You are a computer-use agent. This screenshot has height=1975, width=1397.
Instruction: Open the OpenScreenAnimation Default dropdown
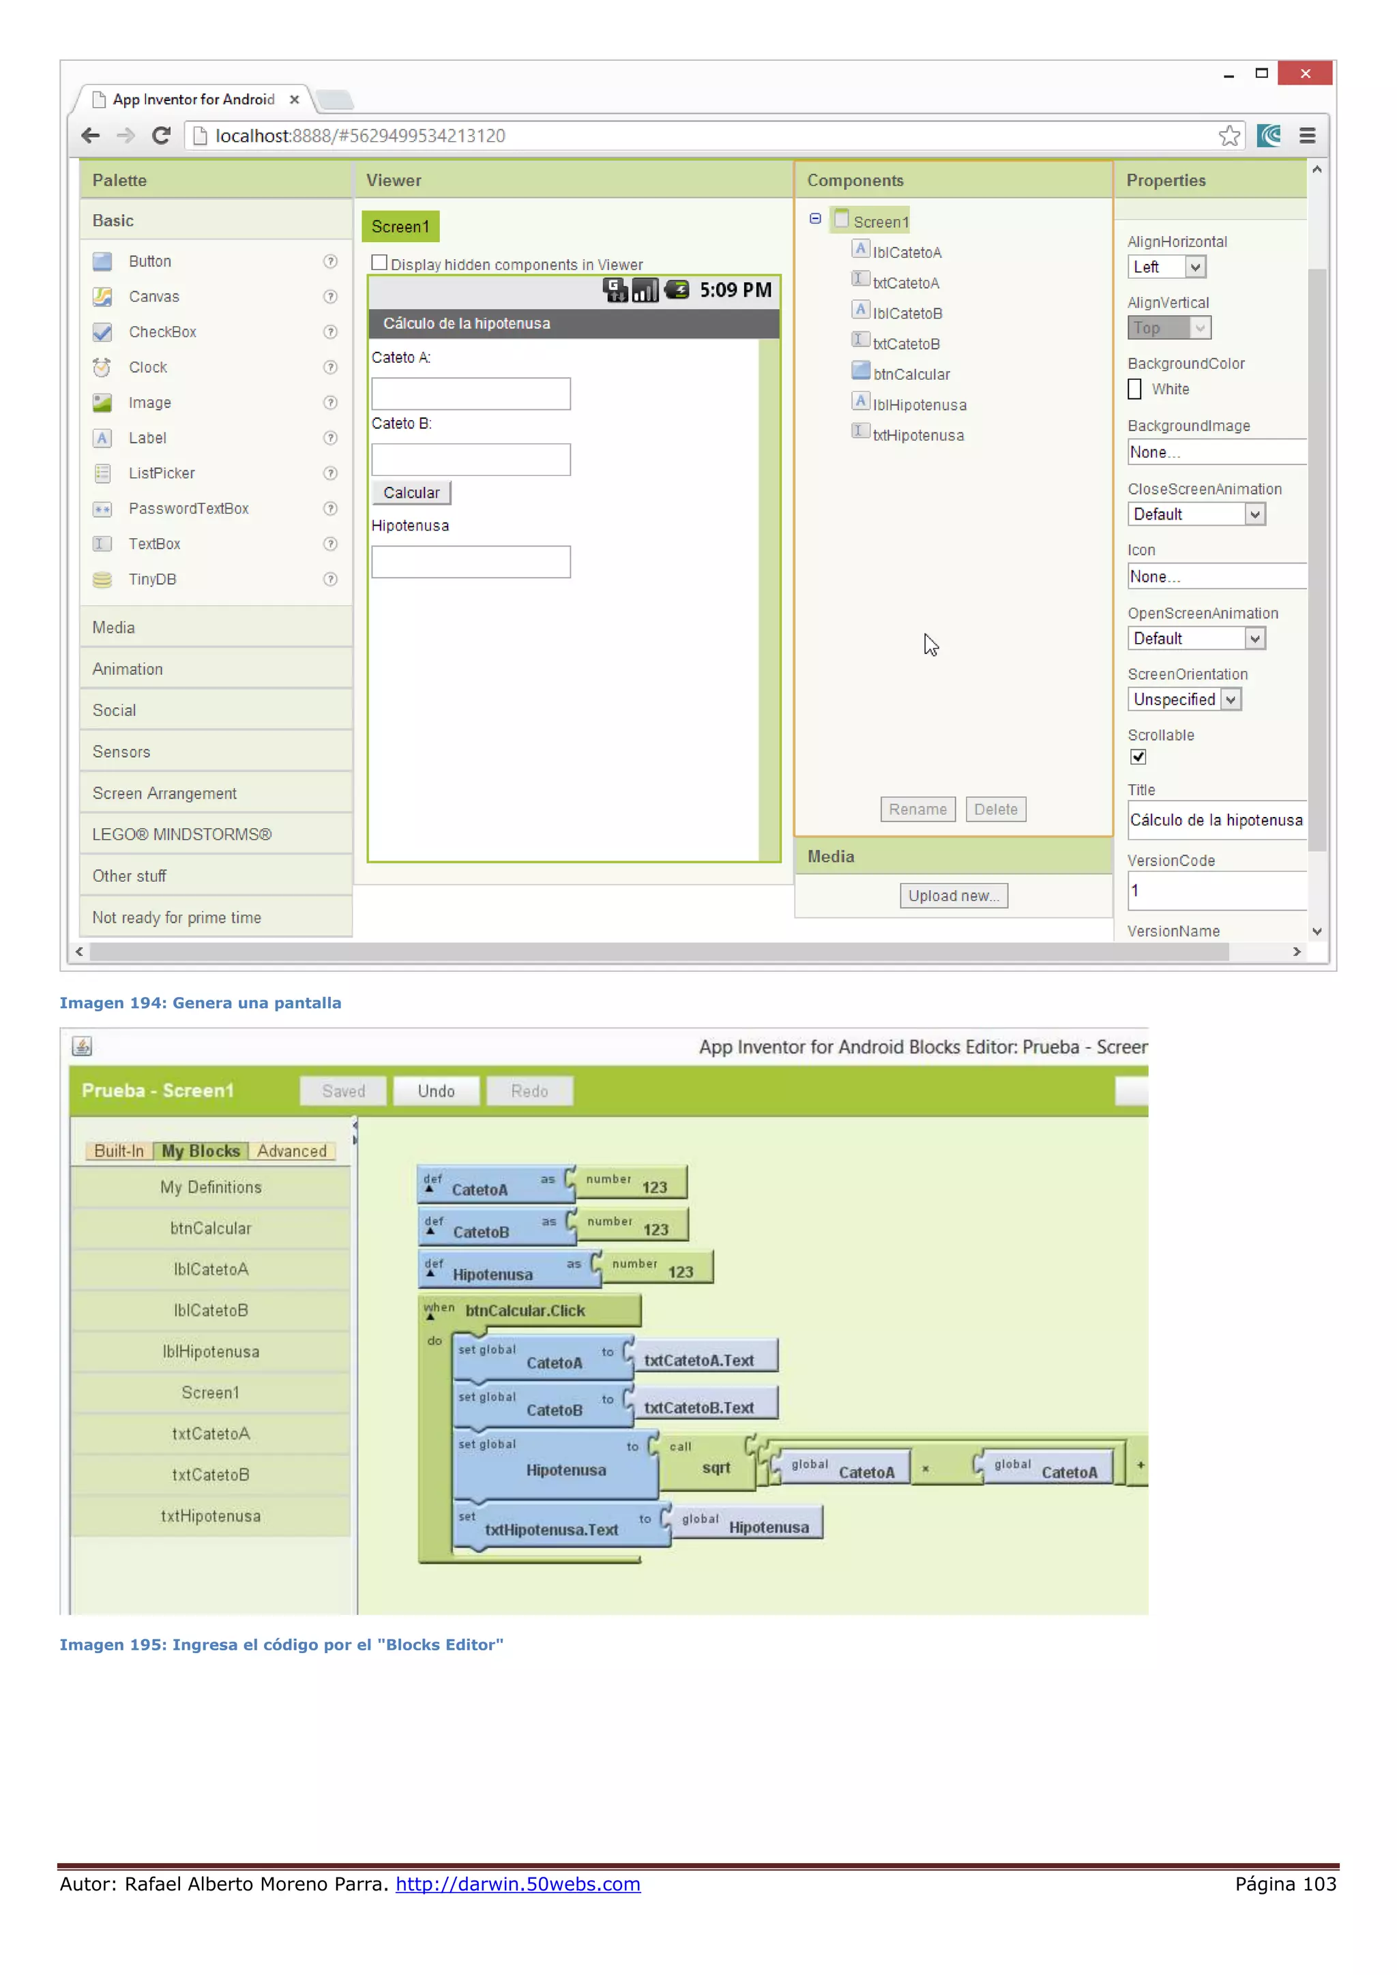click(x=1196, y=638)
